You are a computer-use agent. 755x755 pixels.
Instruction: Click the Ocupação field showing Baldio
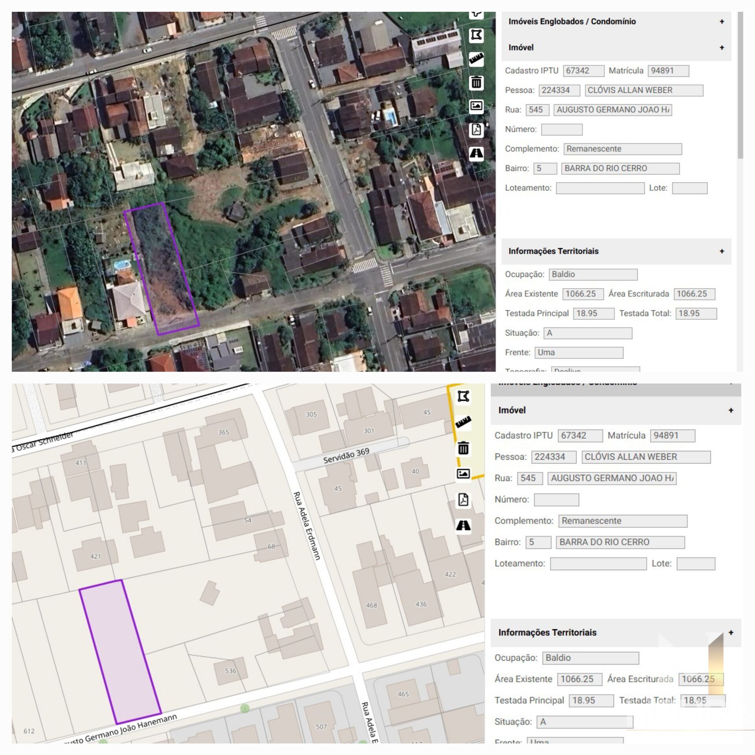click(593, 274)
